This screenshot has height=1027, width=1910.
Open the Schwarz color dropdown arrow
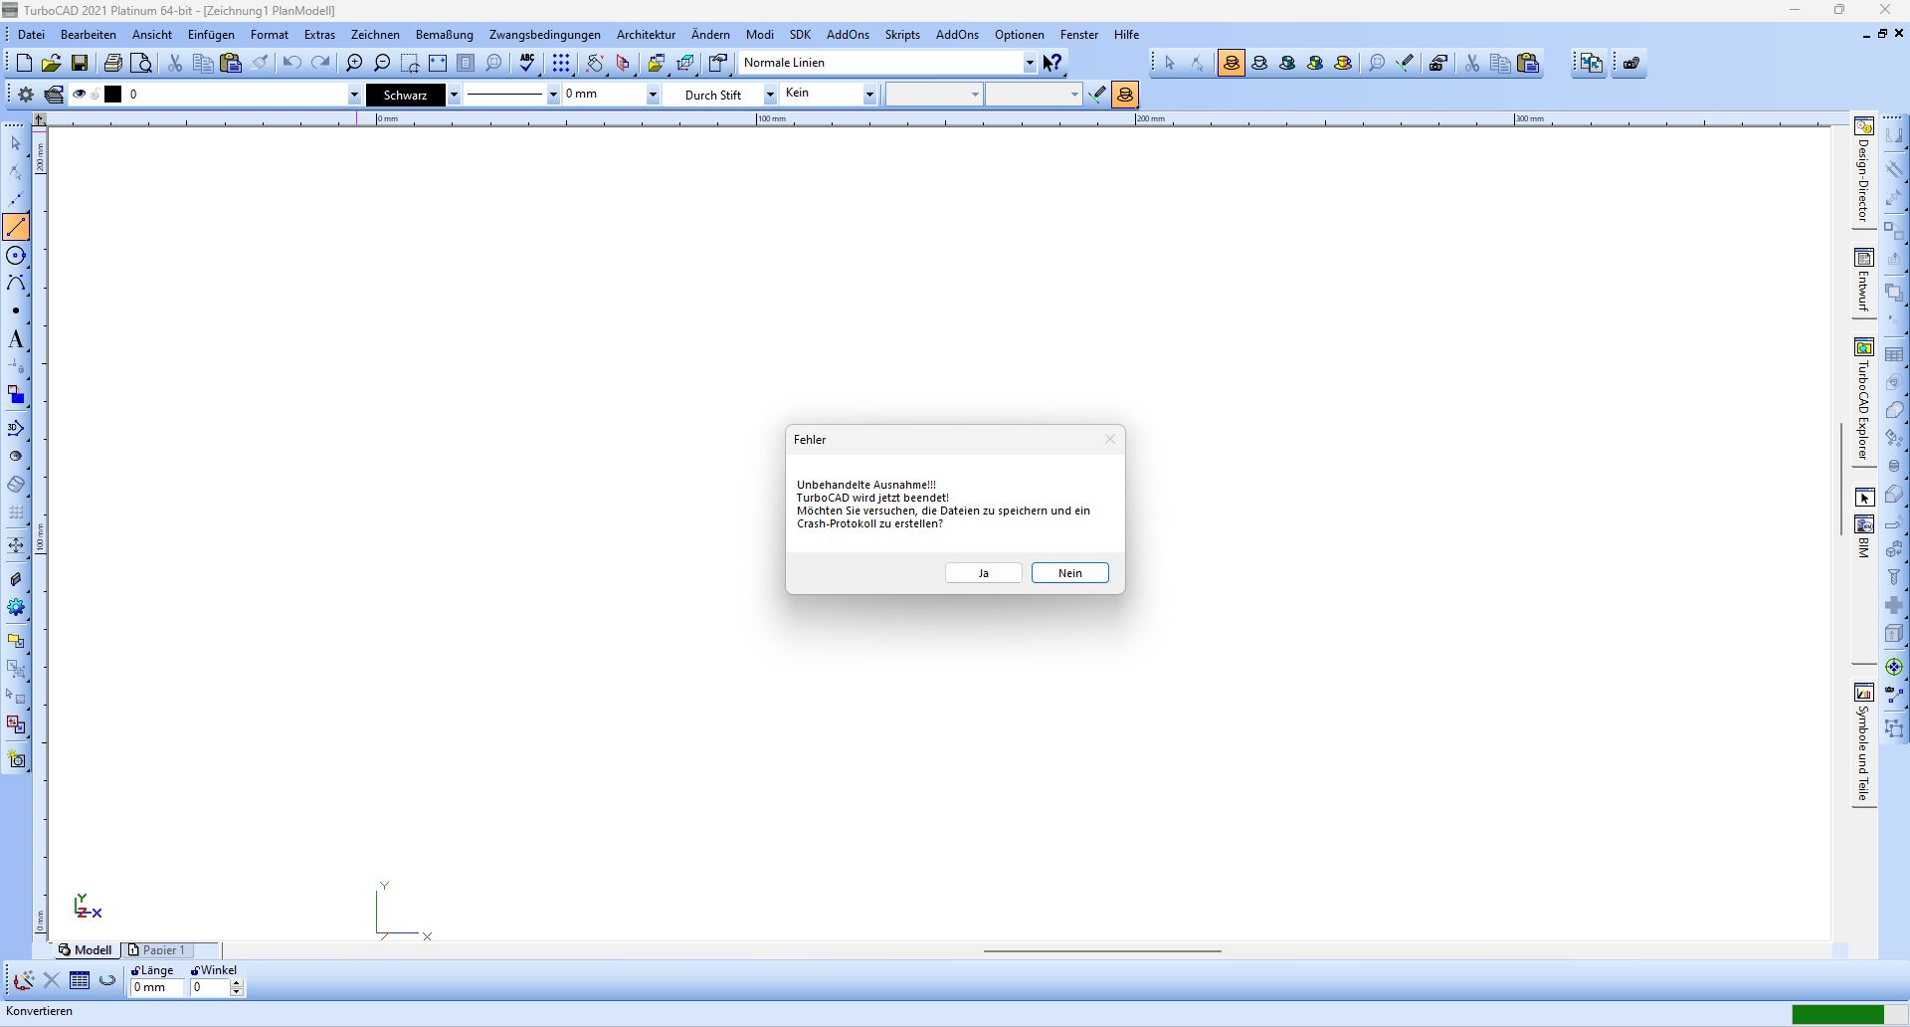click(454, 95)
